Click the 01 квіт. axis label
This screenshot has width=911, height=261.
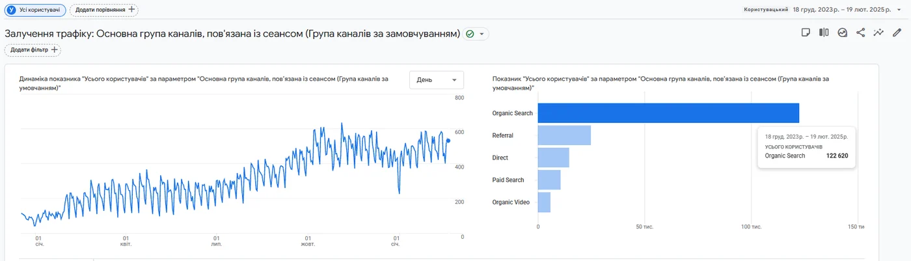[x=126, y=241]
